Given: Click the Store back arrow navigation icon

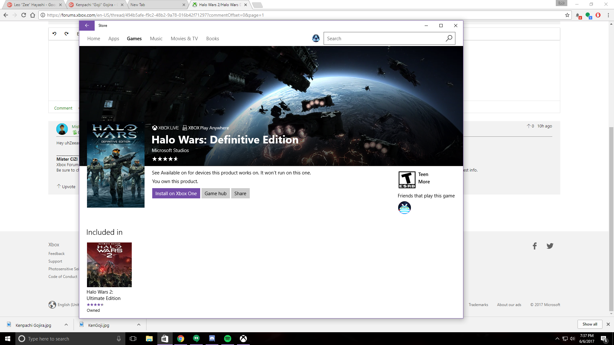Looking at the screenshot, I should pos(87,25).
